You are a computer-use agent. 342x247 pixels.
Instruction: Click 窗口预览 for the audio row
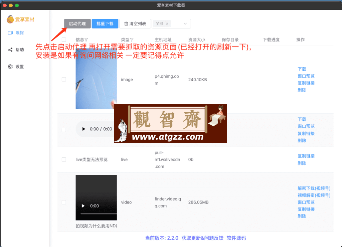(x=306, y=126)
